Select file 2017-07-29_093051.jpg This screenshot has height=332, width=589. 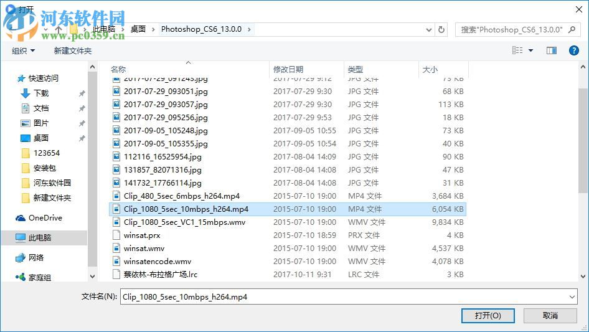click(x=165, y=92)
